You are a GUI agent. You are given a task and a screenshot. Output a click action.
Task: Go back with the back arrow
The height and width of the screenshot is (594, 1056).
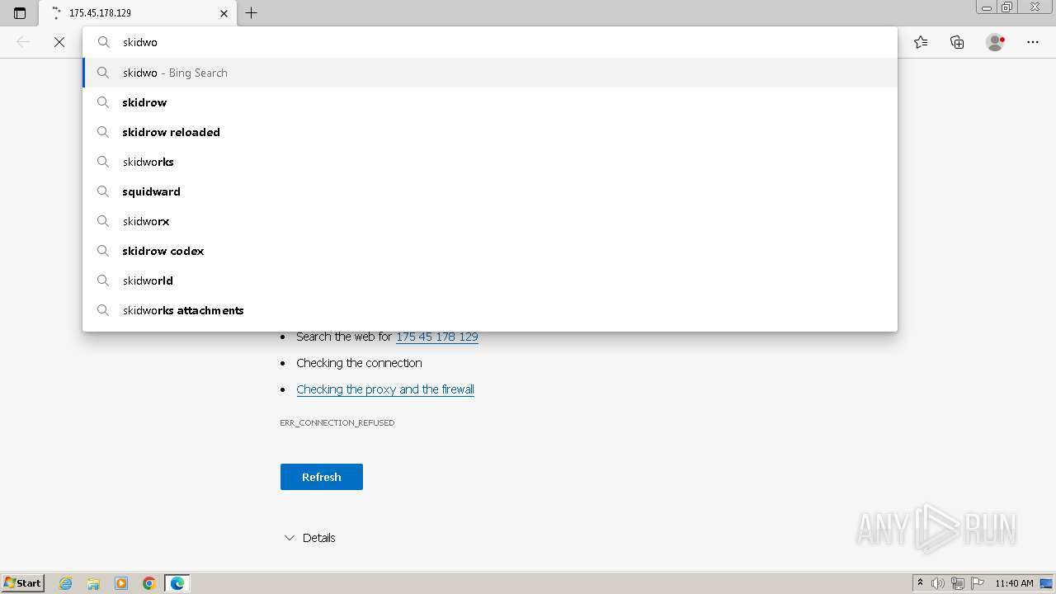point(23,42)
